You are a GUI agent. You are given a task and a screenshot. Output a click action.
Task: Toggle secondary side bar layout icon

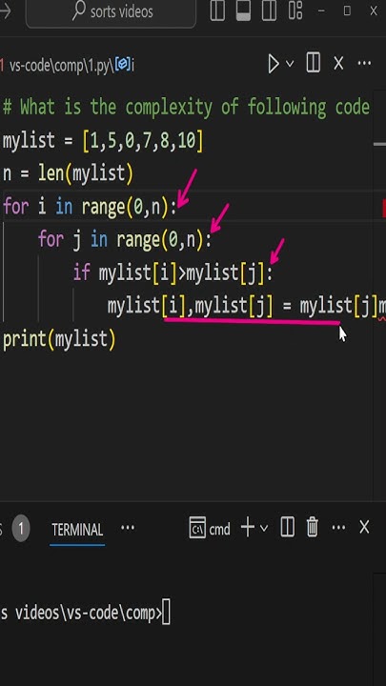(x=269, y=10)
